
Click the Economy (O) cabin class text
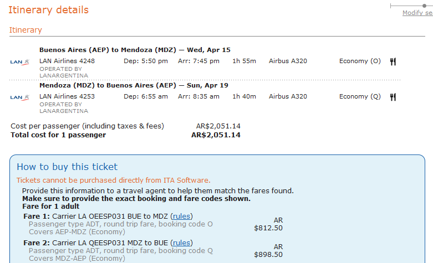click(360, 61)
